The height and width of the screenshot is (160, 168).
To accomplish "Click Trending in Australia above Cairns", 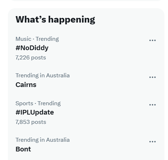I will [43, 76].
